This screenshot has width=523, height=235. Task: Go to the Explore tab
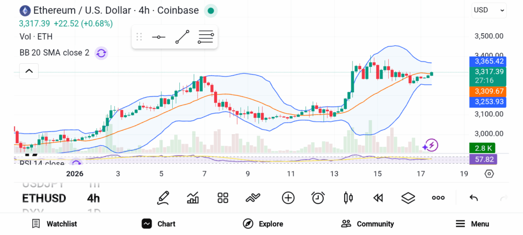(263, 224)
